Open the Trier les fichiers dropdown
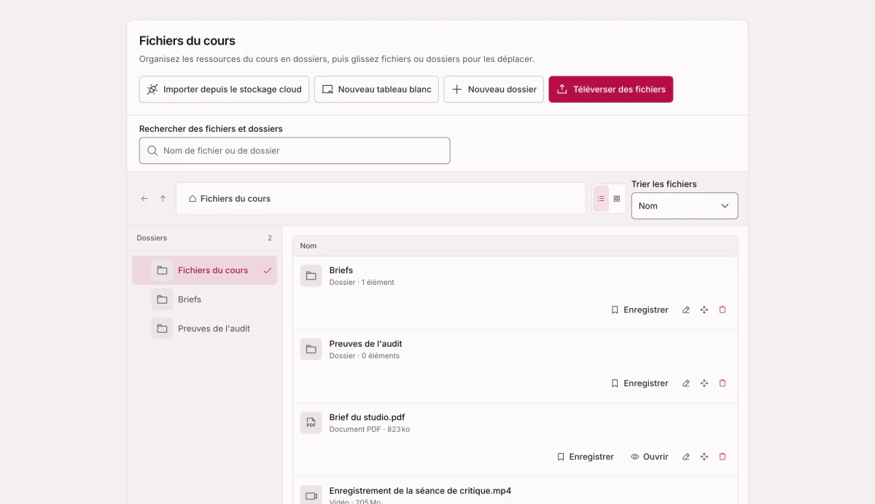 pos(685,206)
